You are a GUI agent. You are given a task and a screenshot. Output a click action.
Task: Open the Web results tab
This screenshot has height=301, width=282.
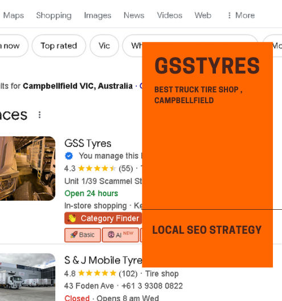point(203,15)
